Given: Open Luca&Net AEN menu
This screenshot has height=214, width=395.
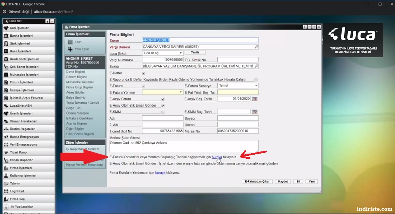Looking at the screenshot, I should click(29, 106).
